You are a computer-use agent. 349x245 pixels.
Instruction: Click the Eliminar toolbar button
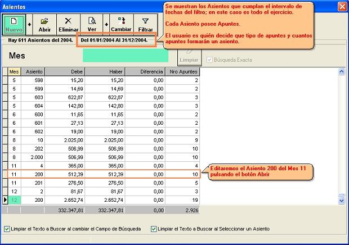click(x=68, y=25)
